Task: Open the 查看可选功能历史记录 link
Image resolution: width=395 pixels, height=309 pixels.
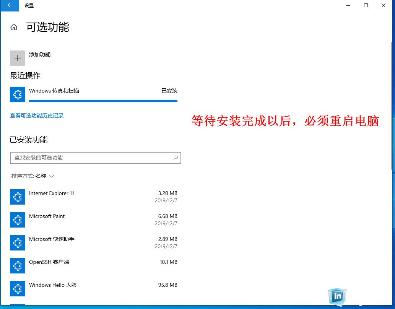Action: 37,115
